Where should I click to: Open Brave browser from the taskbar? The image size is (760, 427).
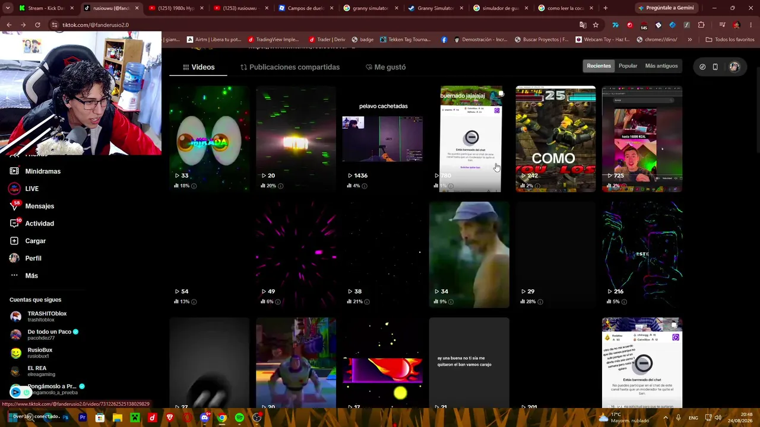(x=170, y=418)
